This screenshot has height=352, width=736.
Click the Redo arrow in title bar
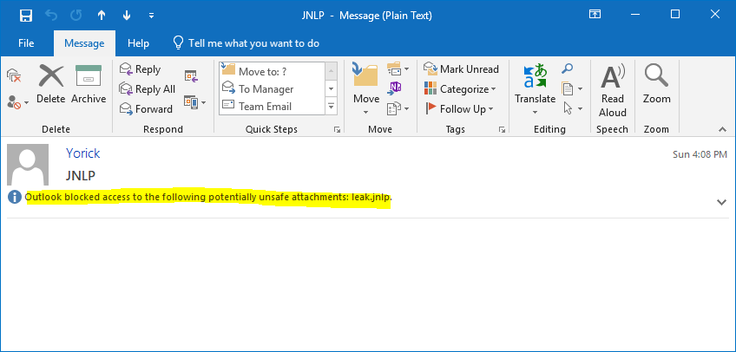76,16
